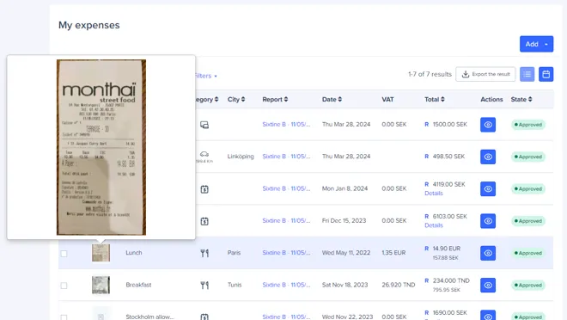This screenshot has height=320, width=567.
Task: View the 498.50 SEK expense details
Action: coord(488,157)
